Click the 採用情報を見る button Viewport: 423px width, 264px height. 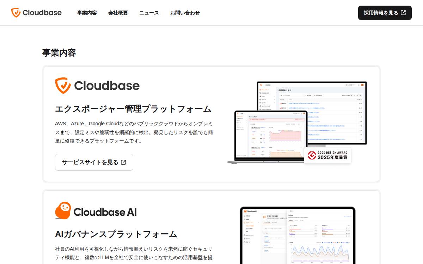point(385,13)
